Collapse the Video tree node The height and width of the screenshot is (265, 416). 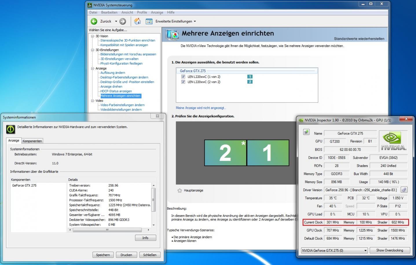click(92, 101)
